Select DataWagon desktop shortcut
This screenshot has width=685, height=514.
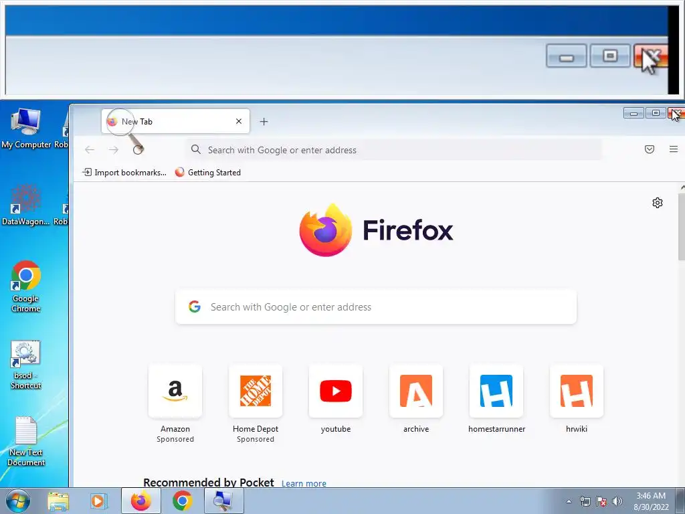[25, 205]
